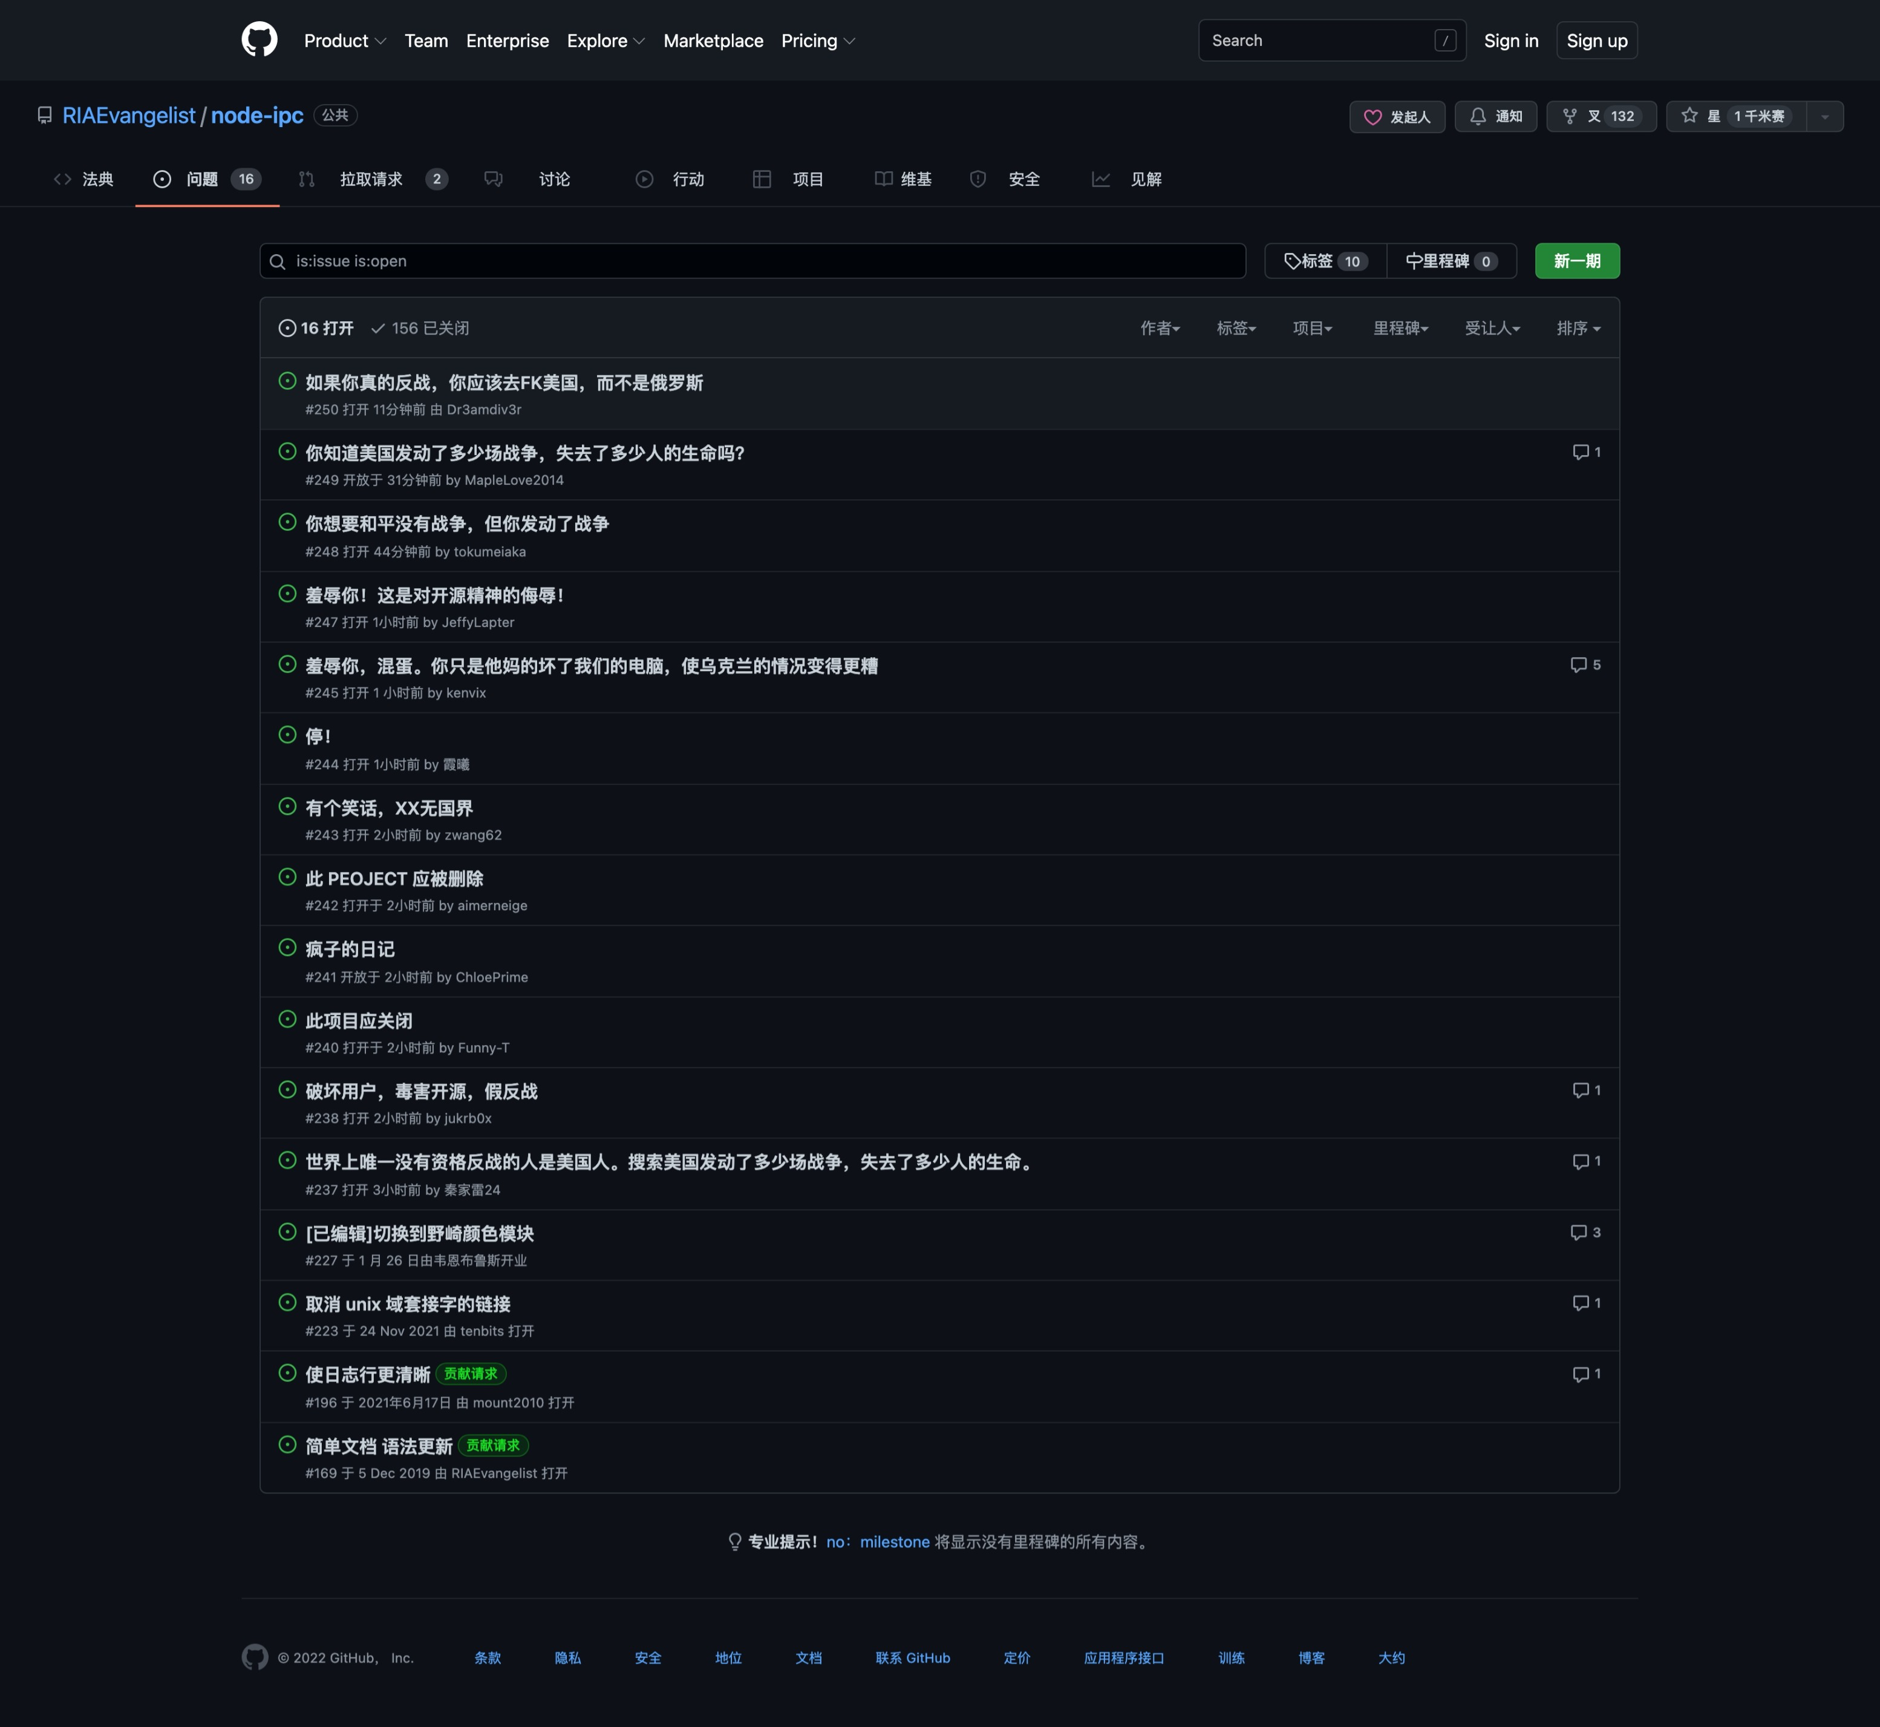Click the 贡献请求 label on 简单文档 语法更新
The image size is (1880, 1727).
click(x=493, y=1446)
